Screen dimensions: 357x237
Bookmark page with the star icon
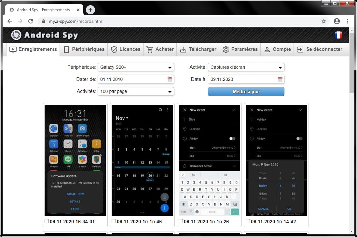click(323, 21)
